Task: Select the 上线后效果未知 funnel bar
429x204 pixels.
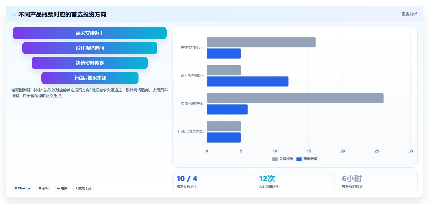Action: tap(90, 78)
